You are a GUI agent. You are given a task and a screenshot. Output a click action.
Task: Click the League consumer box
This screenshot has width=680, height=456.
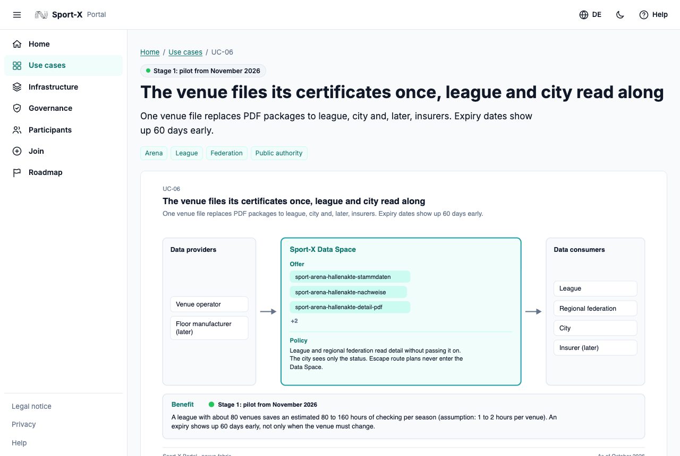point(595,288)
